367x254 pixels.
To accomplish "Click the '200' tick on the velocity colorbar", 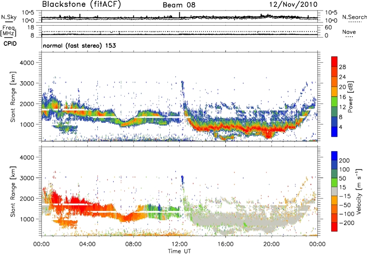I will click(x=344, y=160).
